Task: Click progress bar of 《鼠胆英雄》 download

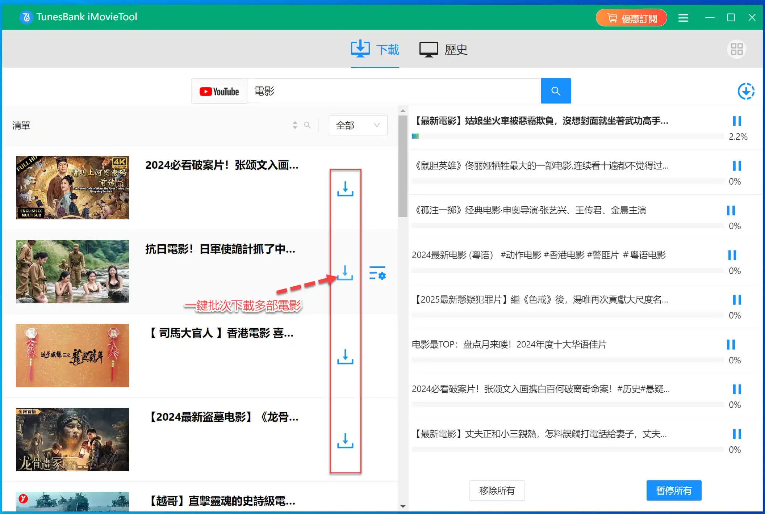Action: coord(568,181)
